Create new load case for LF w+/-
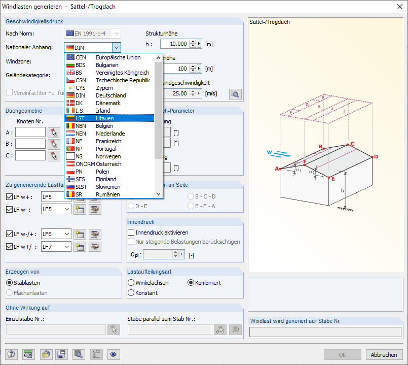The height and width of the screenshot is (365, 408). tap(80, 247)
